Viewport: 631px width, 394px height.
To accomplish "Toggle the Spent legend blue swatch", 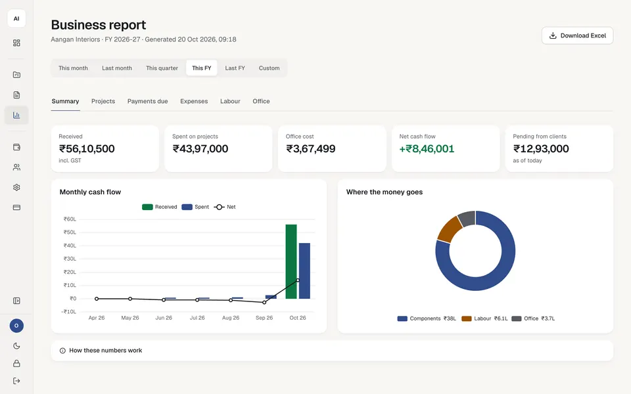I will tap(187, 207).
